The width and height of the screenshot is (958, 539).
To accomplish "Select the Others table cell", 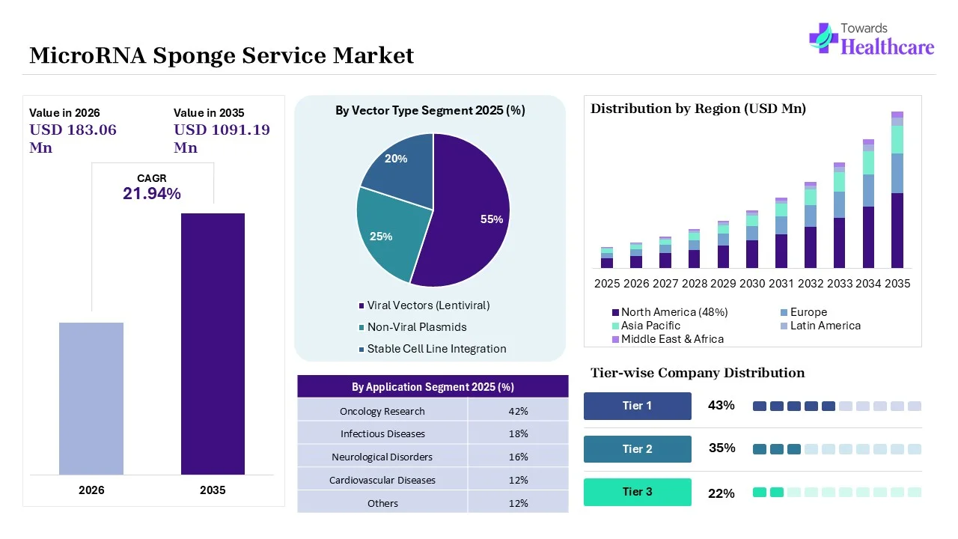I will (382, 503).
